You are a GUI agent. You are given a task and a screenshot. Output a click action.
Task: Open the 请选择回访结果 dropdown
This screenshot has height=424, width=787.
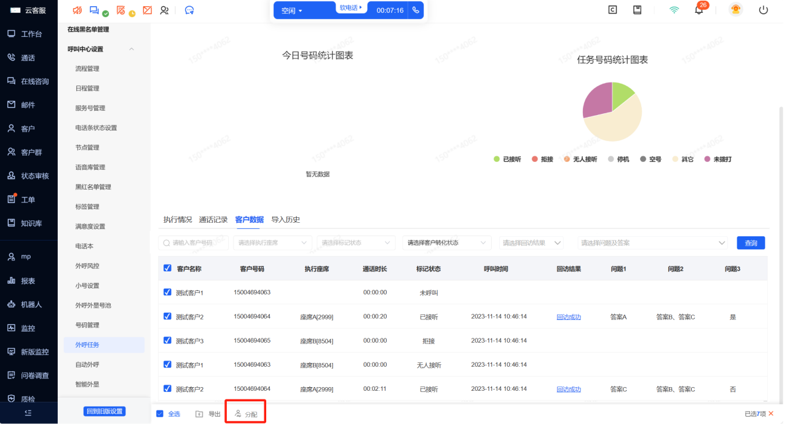pos(531,243)
